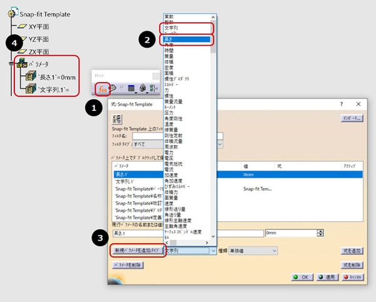Click the パラメータ node icon in tree
This screenshot has height=302, width=376.
22,63
